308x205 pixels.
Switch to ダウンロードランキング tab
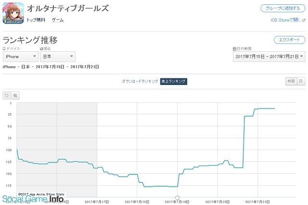[x=140, y=81]
